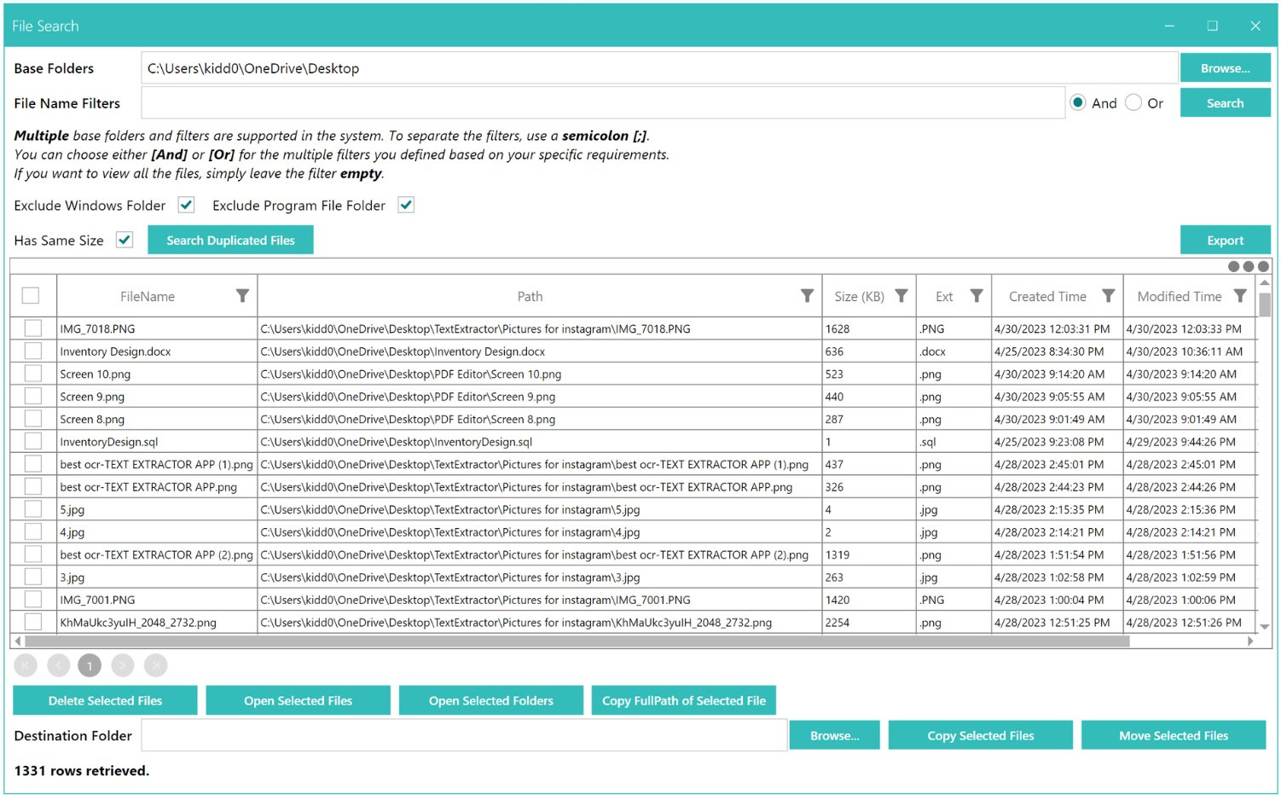Open the Path column filter
The width and height of the screenshot is (1281, 795).
tap(807, 296)
